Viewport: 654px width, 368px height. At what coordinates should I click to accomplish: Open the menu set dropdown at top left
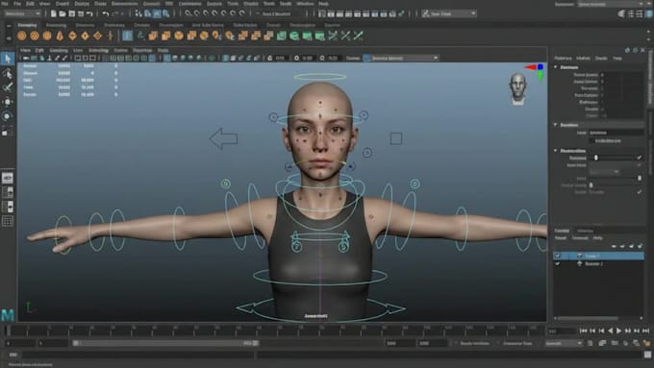coord(23,13)
